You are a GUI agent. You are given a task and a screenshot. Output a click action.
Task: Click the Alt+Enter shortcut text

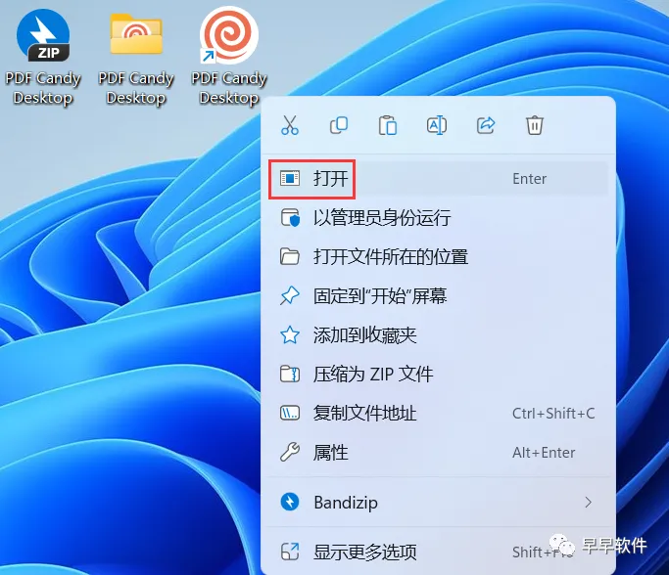pyautogui.click(x=544, y=453)
